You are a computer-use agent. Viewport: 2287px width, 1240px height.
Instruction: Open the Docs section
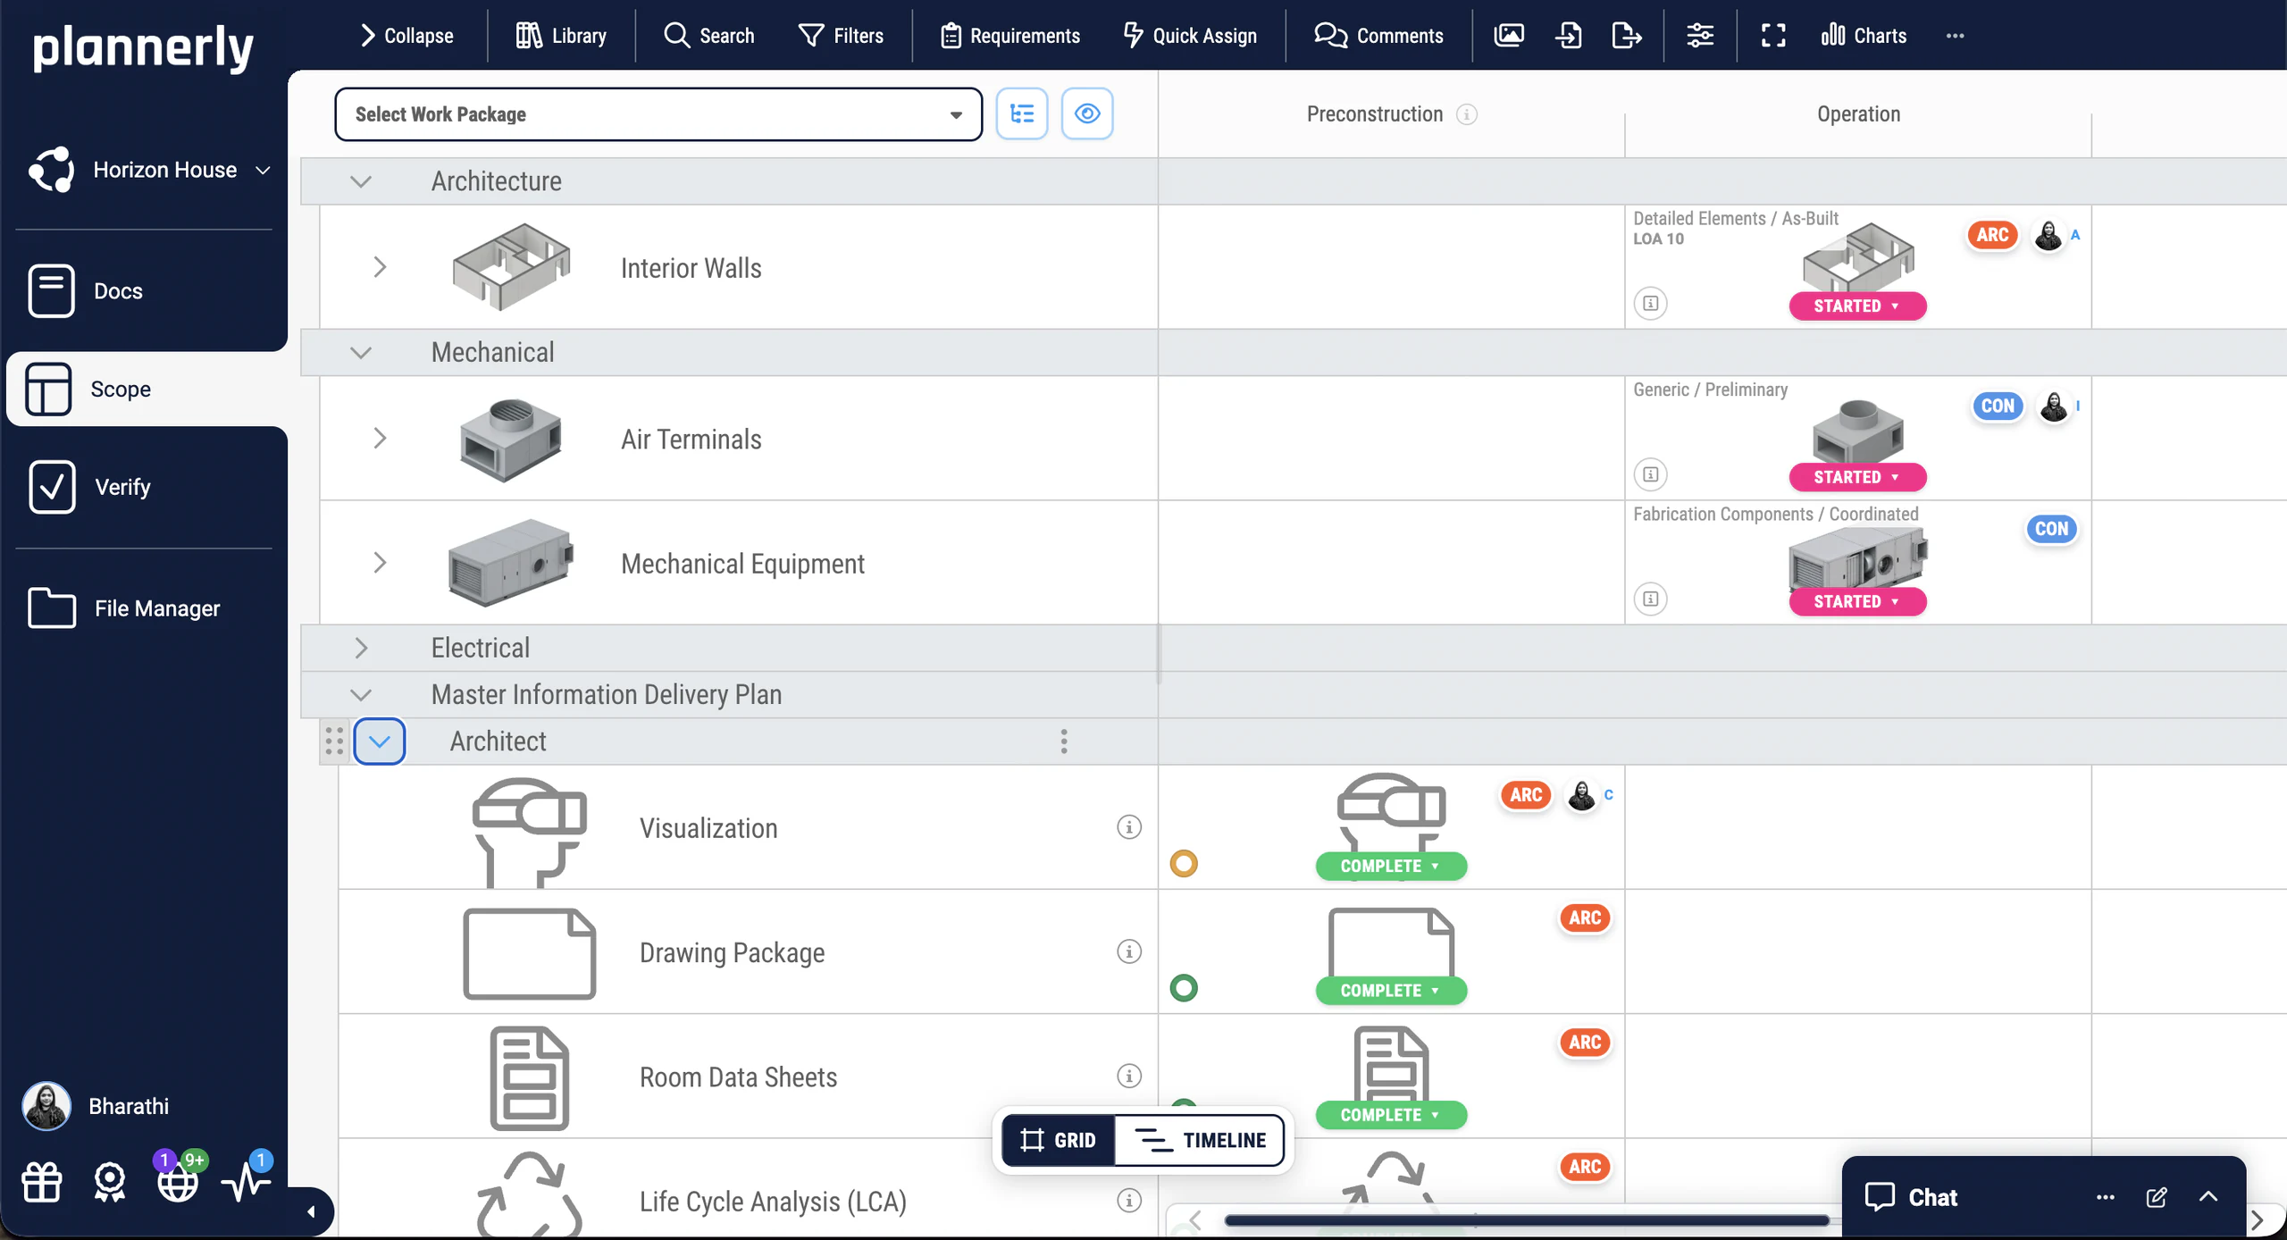[x=85, y=291]
